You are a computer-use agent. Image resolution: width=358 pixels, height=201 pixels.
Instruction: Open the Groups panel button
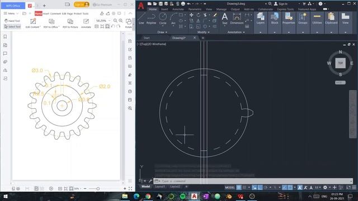303,18
